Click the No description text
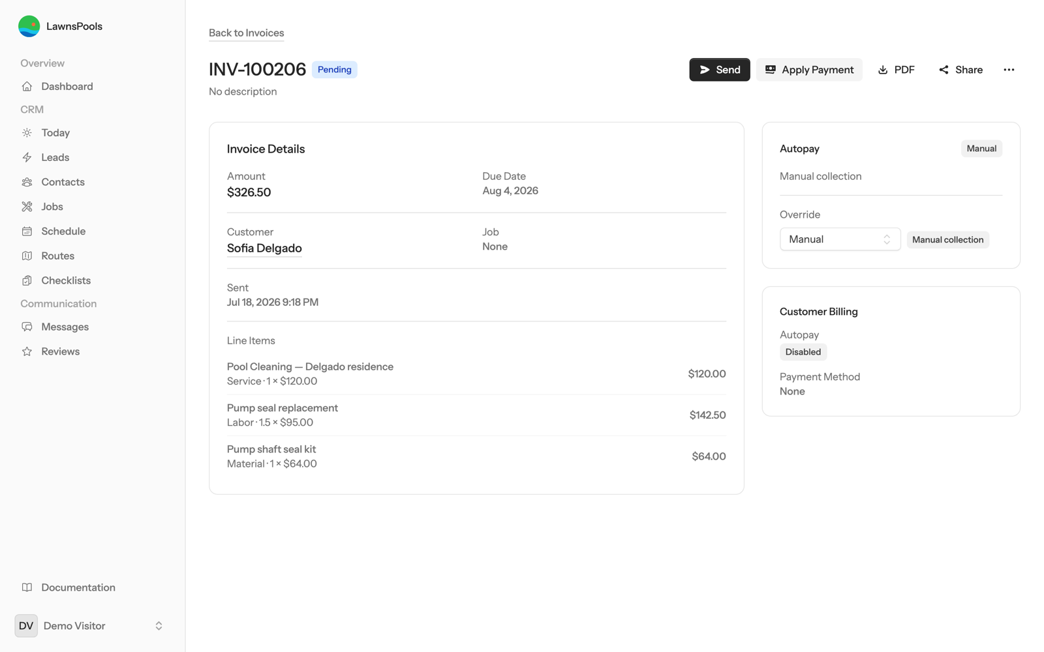Viewport: 1044px width, 652px height. (243, 91)
